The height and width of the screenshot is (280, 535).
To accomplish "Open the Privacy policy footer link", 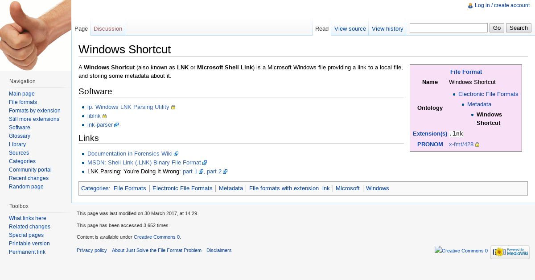I will click(92, 251).
